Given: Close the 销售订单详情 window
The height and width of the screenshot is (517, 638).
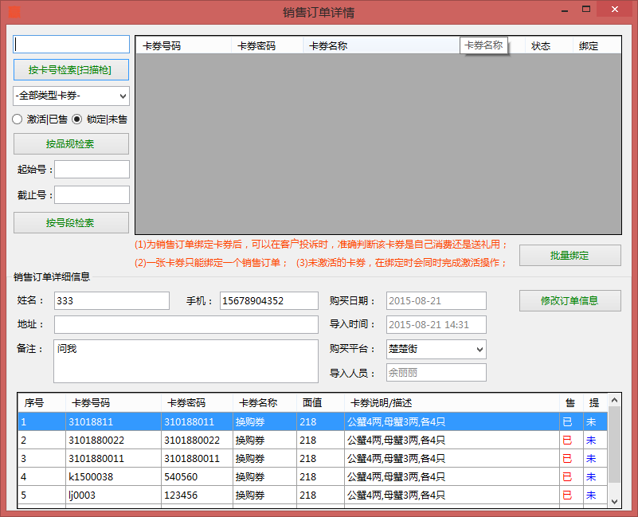Looking at the screenshot, I should point(615,10).
